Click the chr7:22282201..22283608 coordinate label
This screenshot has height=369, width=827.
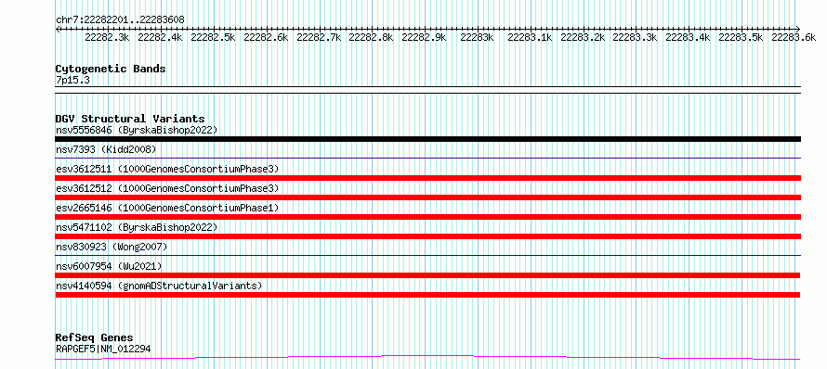(x=120, y=19)
